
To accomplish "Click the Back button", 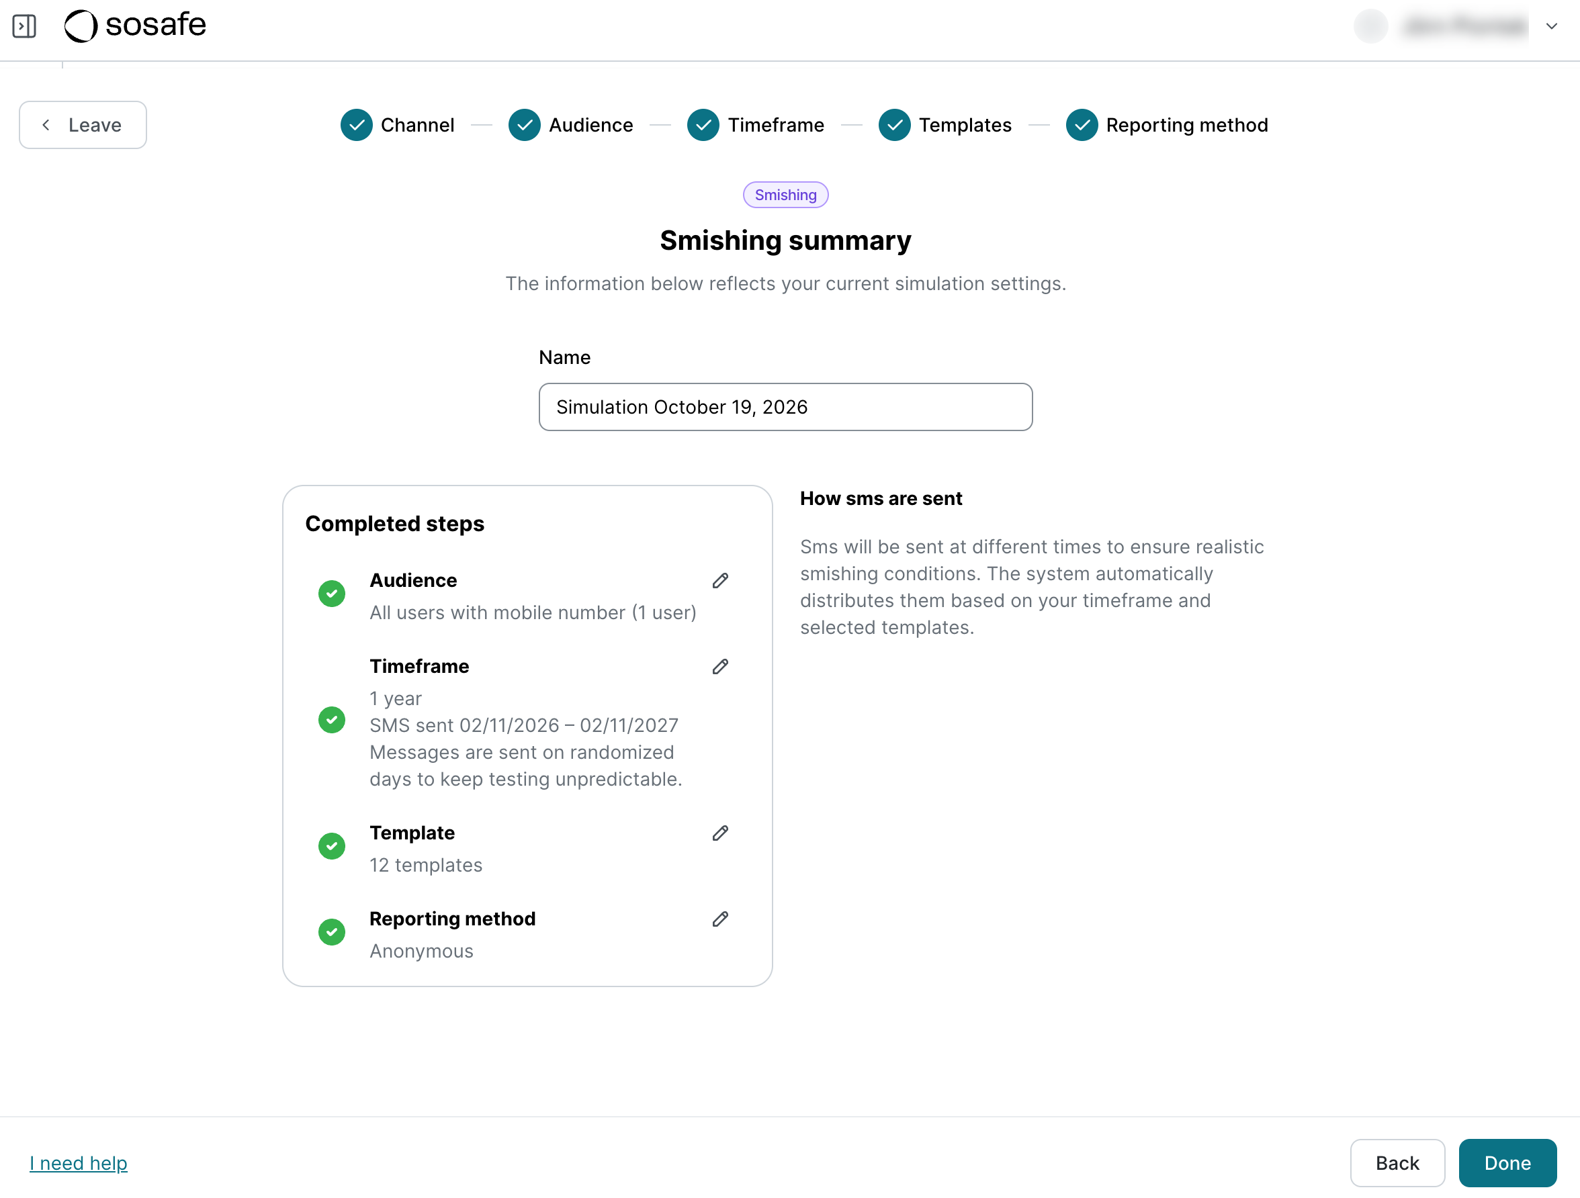I will 1397,1163.
